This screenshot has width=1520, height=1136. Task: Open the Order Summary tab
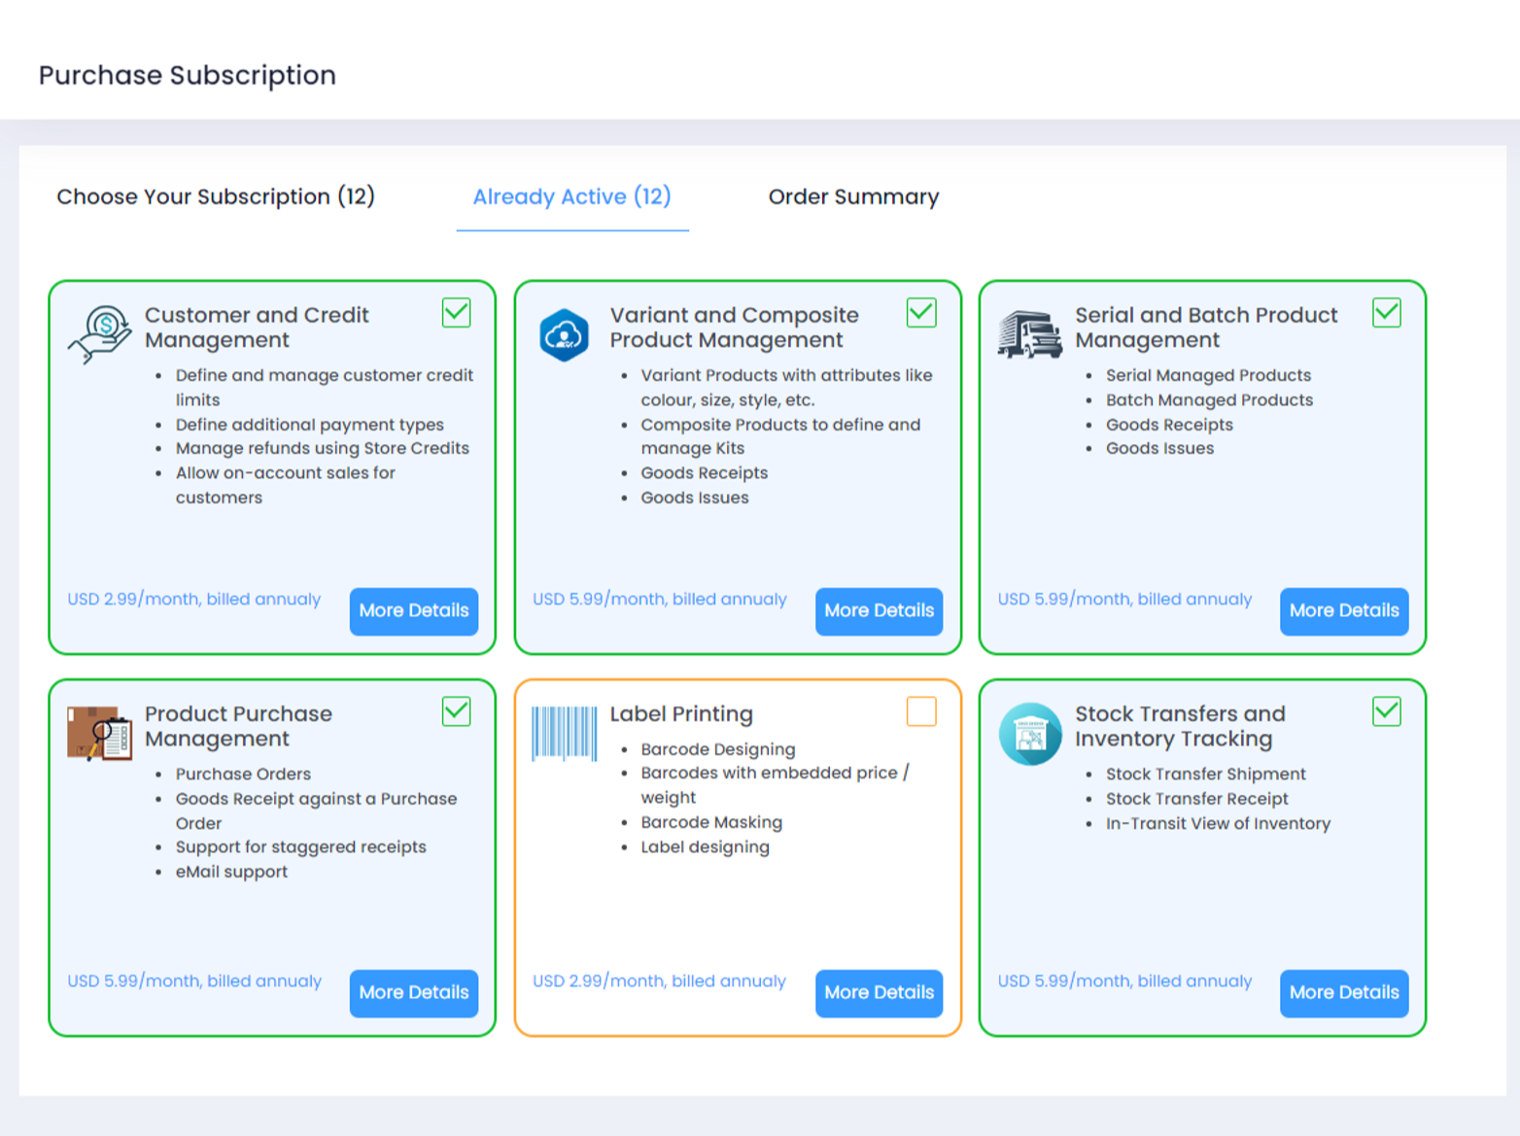[853, 197]
